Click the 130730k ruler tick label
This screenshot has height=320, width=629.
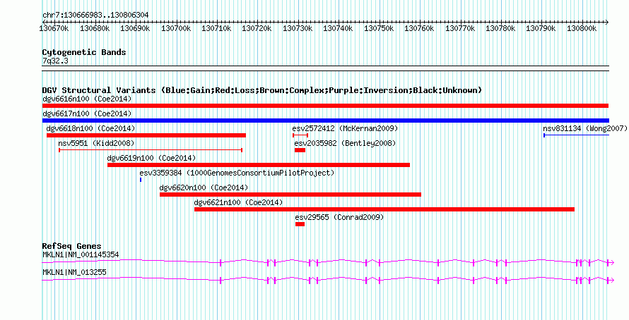(298, 28)
